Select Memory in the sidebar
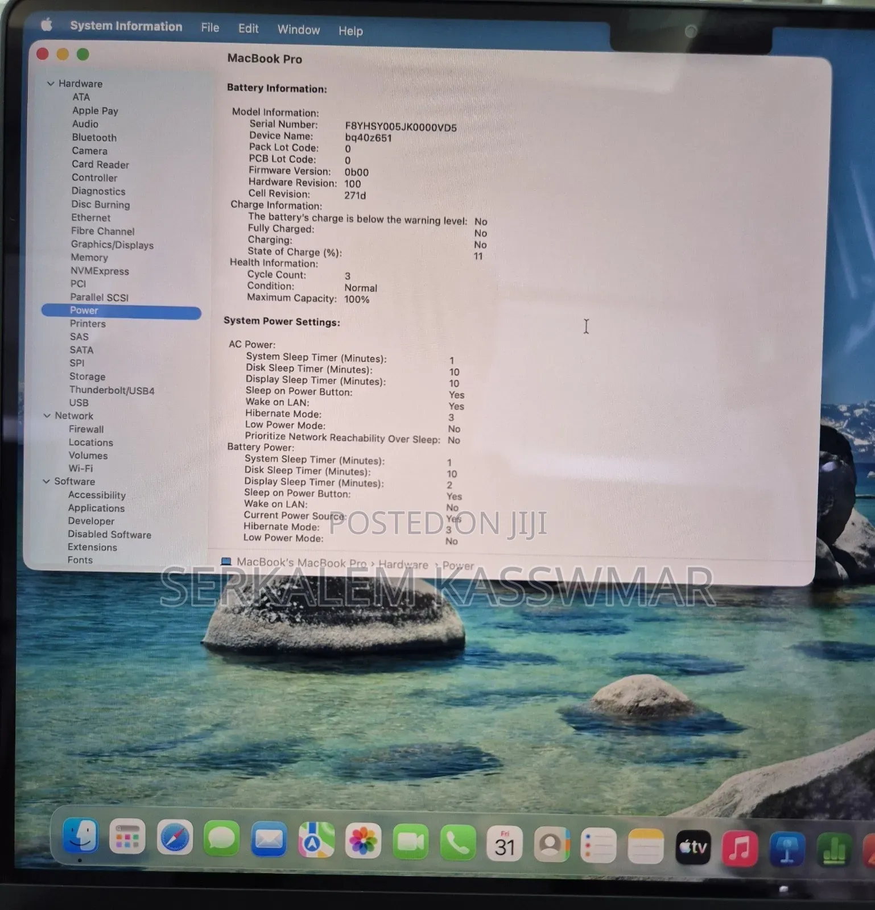875x910 pixels. click(89, 257)
